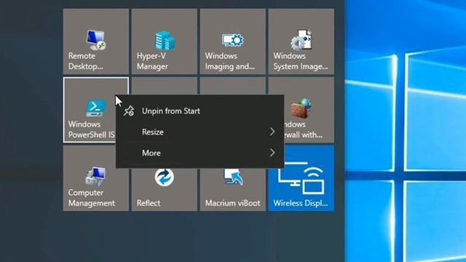Click the Windows PowerShell ISE icon

coord(95,108)
